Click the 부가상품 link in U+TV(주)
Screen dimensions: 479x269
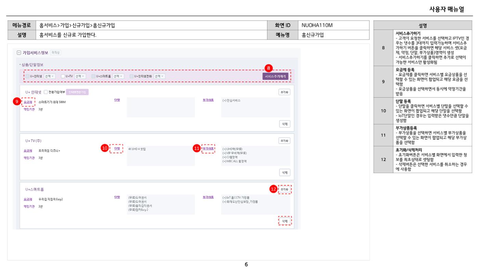point(208,148)
